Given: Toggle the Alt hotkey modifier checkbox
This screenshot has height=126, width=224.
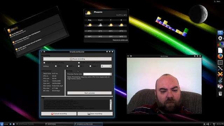Looking at the screenshot, I should coord(79,66).
